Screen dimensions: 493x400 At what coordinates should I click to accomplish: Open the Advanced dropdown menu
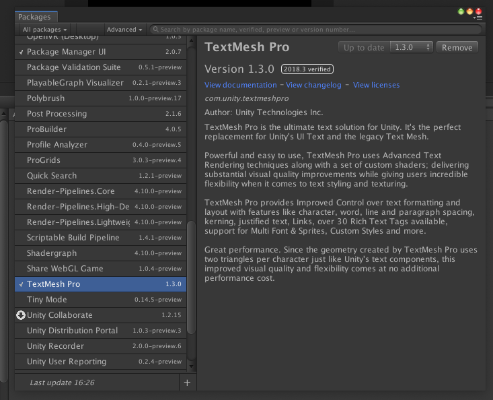pos(124,29)
